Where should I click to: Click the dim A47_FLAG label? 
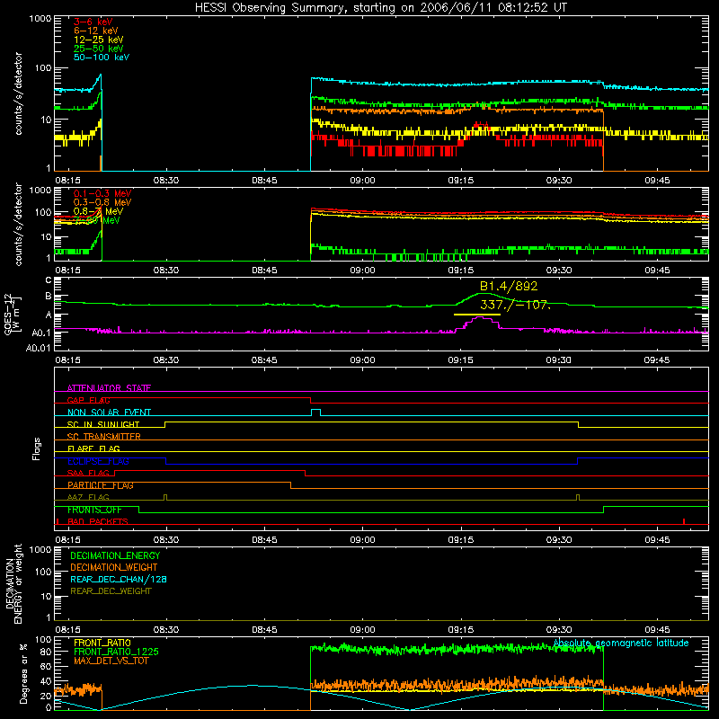[88, 497]
